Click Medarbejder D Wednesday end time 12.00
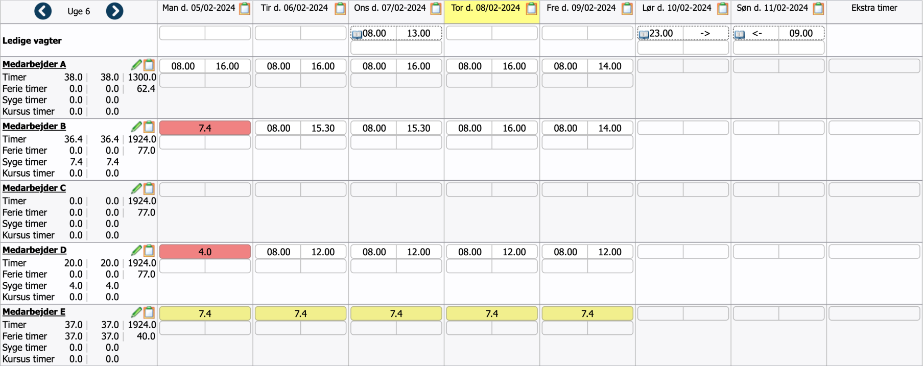Viewport: 923px width, 366px height. pos(419,252)
